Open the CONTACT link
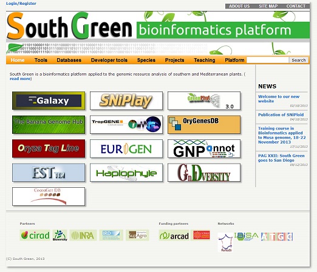317x272 pixels. coord(296,6)
